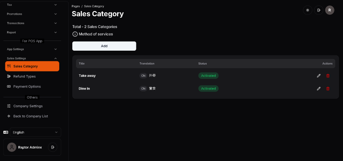
Task: Open the English language dropdown
Action: click(x=36, y=132)
